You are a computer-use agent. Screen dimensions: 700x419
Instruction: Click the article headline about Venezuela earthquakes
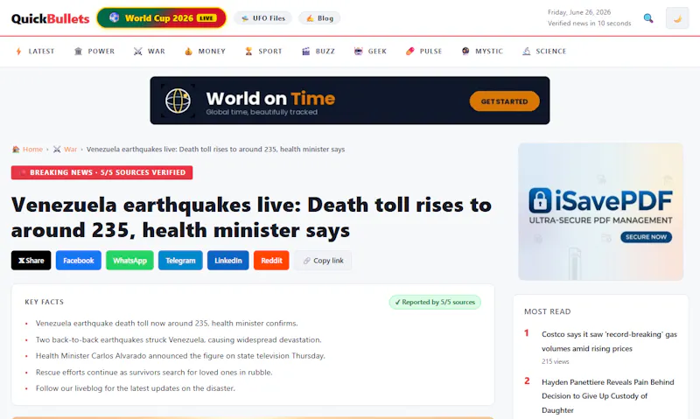tap(251, 217)
